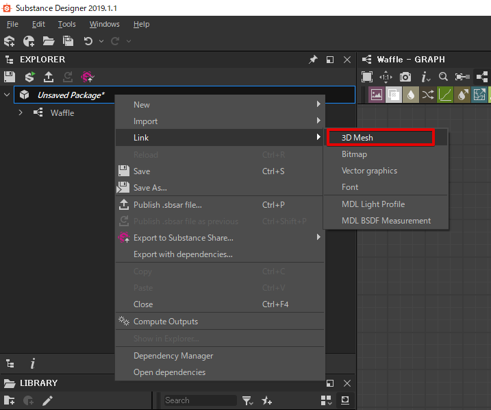Screen dimensions: 491x410
Task: Select 3D Mesh from Link submenu
Action: tap(379, 138)
